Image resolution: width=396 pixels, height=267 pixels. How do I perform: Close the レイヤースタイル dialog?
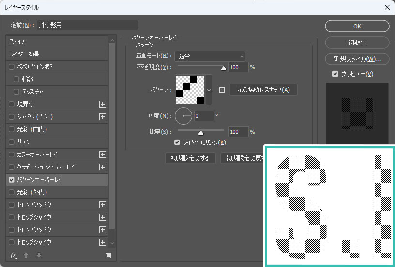pyautogui.click(x=387, y=7)
